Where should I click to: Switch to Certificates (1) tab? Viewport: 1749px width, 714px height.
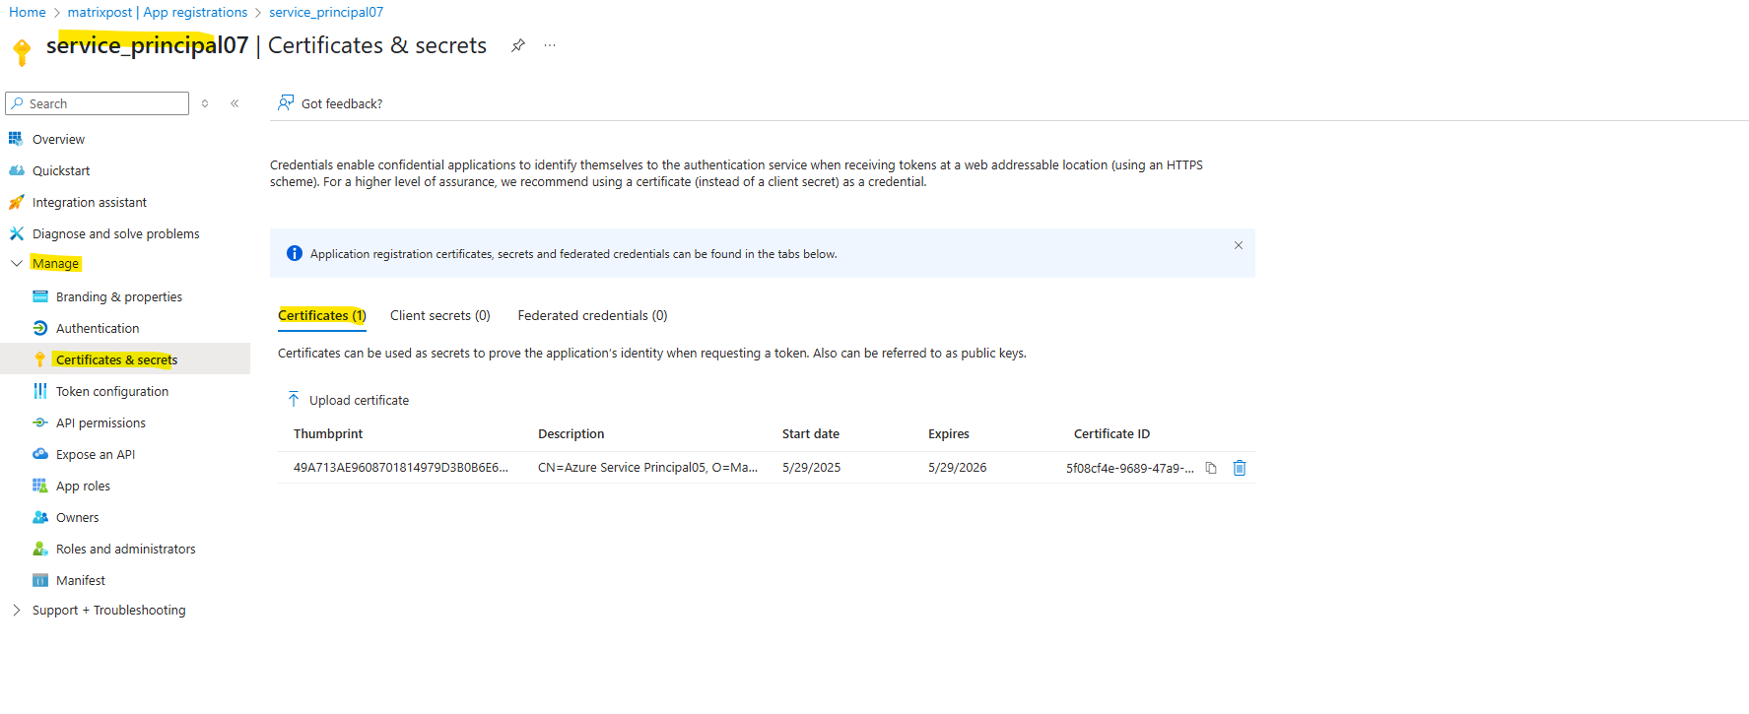tap(322, 315)
